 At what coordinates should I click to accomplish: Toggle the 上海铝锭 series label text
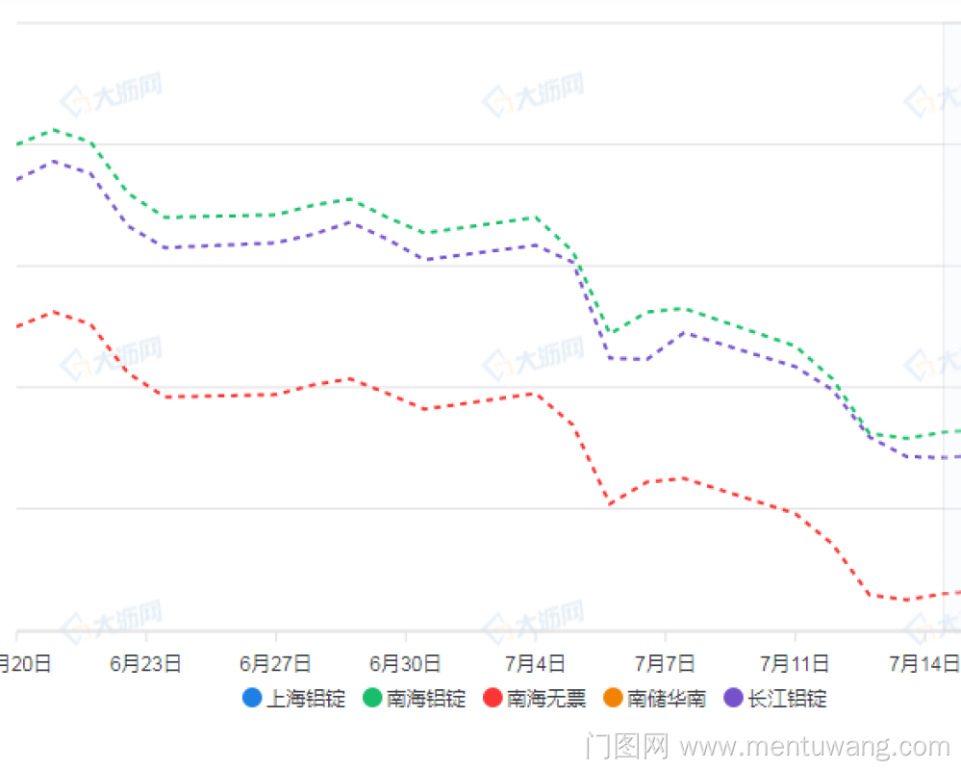305,699
